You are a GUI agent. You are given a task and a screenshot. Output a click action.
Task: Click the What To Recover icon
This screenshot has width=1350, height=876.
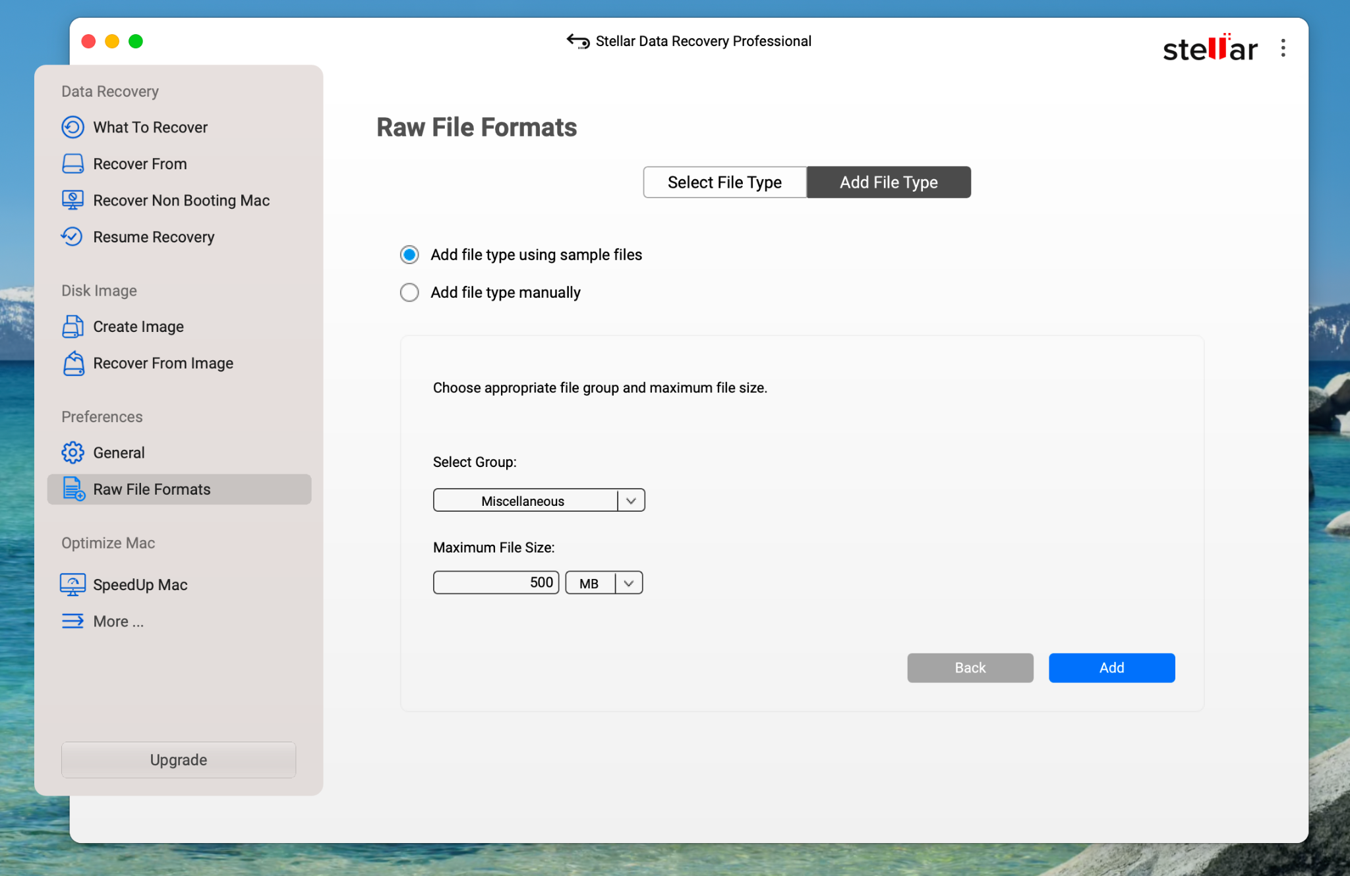pos(73,127)
